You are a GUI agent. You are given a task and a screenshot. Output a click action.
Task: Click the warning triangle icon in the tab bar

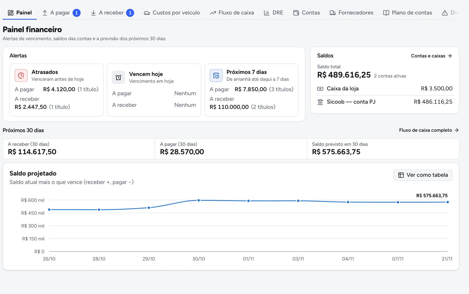(445, 13)
